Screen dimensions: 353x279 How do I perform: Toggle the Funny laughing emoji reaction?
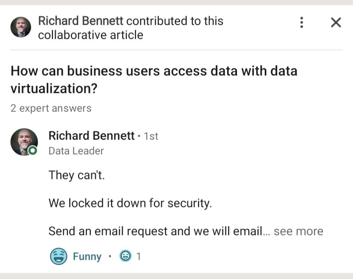[x=58, y=257]
